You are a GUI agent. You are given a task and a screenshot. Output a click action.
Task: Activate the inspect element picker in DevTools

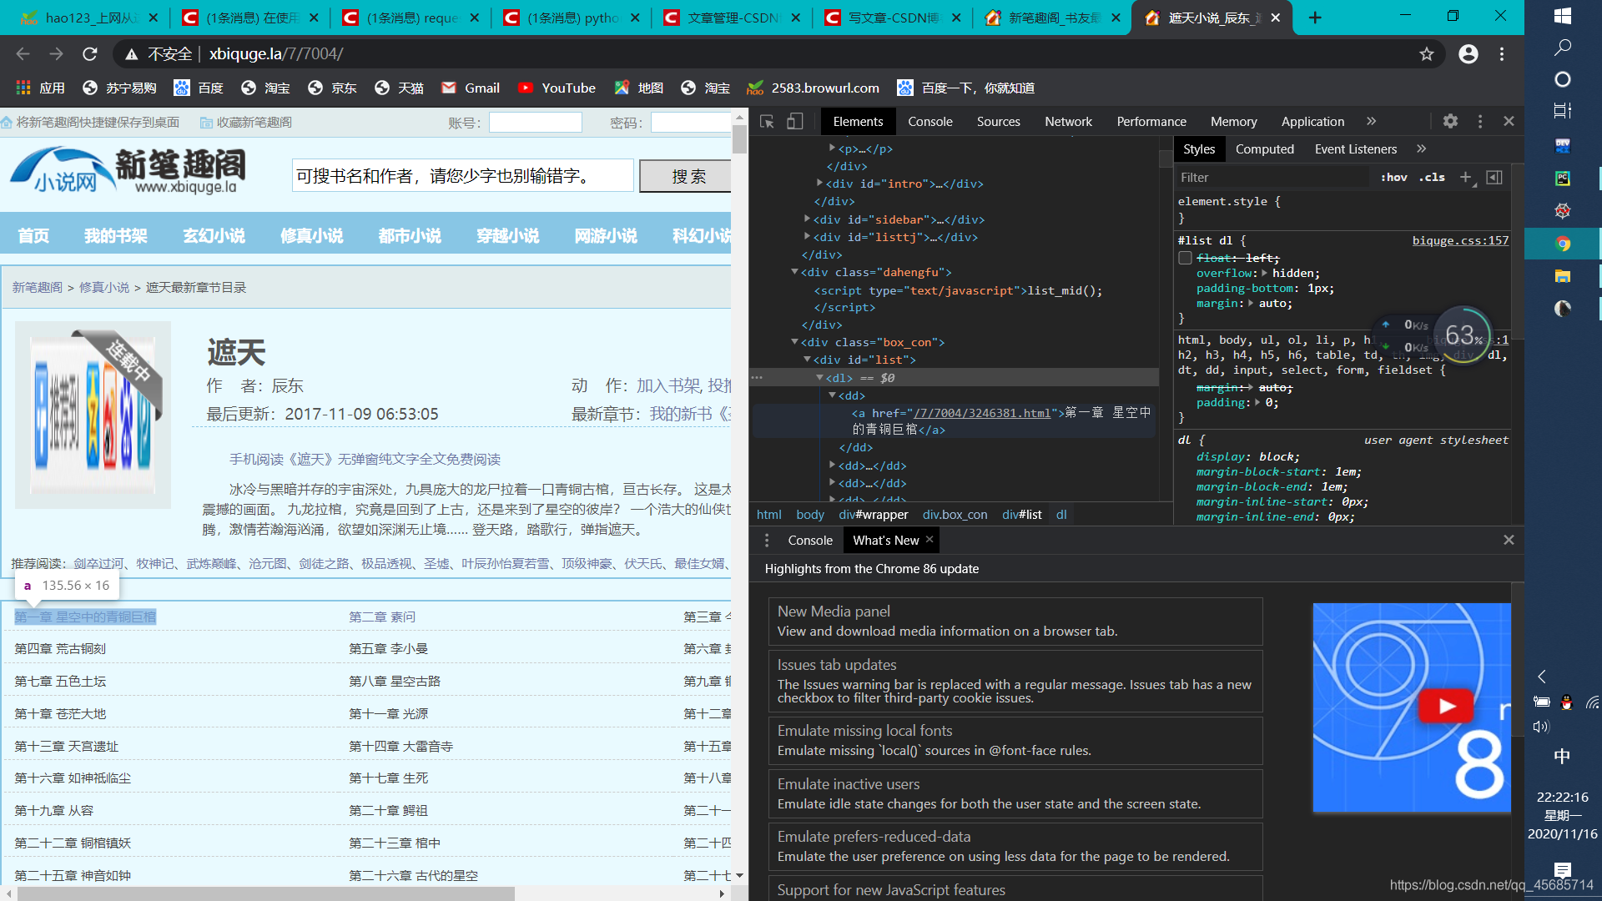767,122
